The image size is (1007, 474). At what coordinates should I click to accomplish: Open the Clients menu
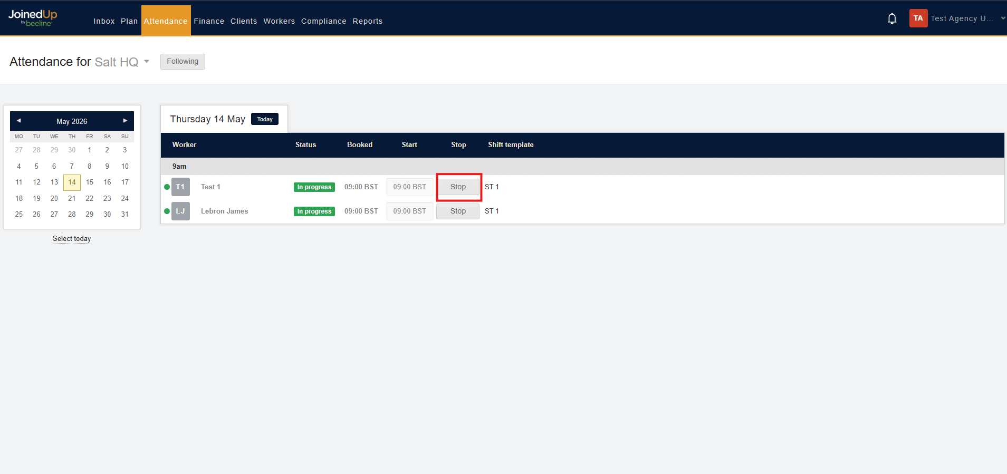tap(244, 21)
